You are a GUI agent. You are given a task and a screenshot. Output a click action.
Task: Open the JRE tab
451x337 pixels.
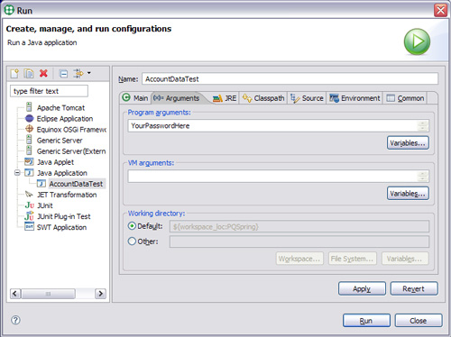[x=225, y=98]
